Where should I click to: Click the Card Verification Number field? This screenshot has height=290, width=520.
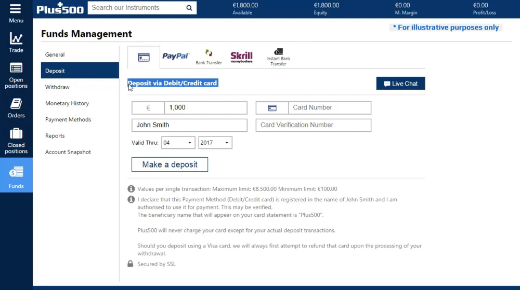click(314, 126)
